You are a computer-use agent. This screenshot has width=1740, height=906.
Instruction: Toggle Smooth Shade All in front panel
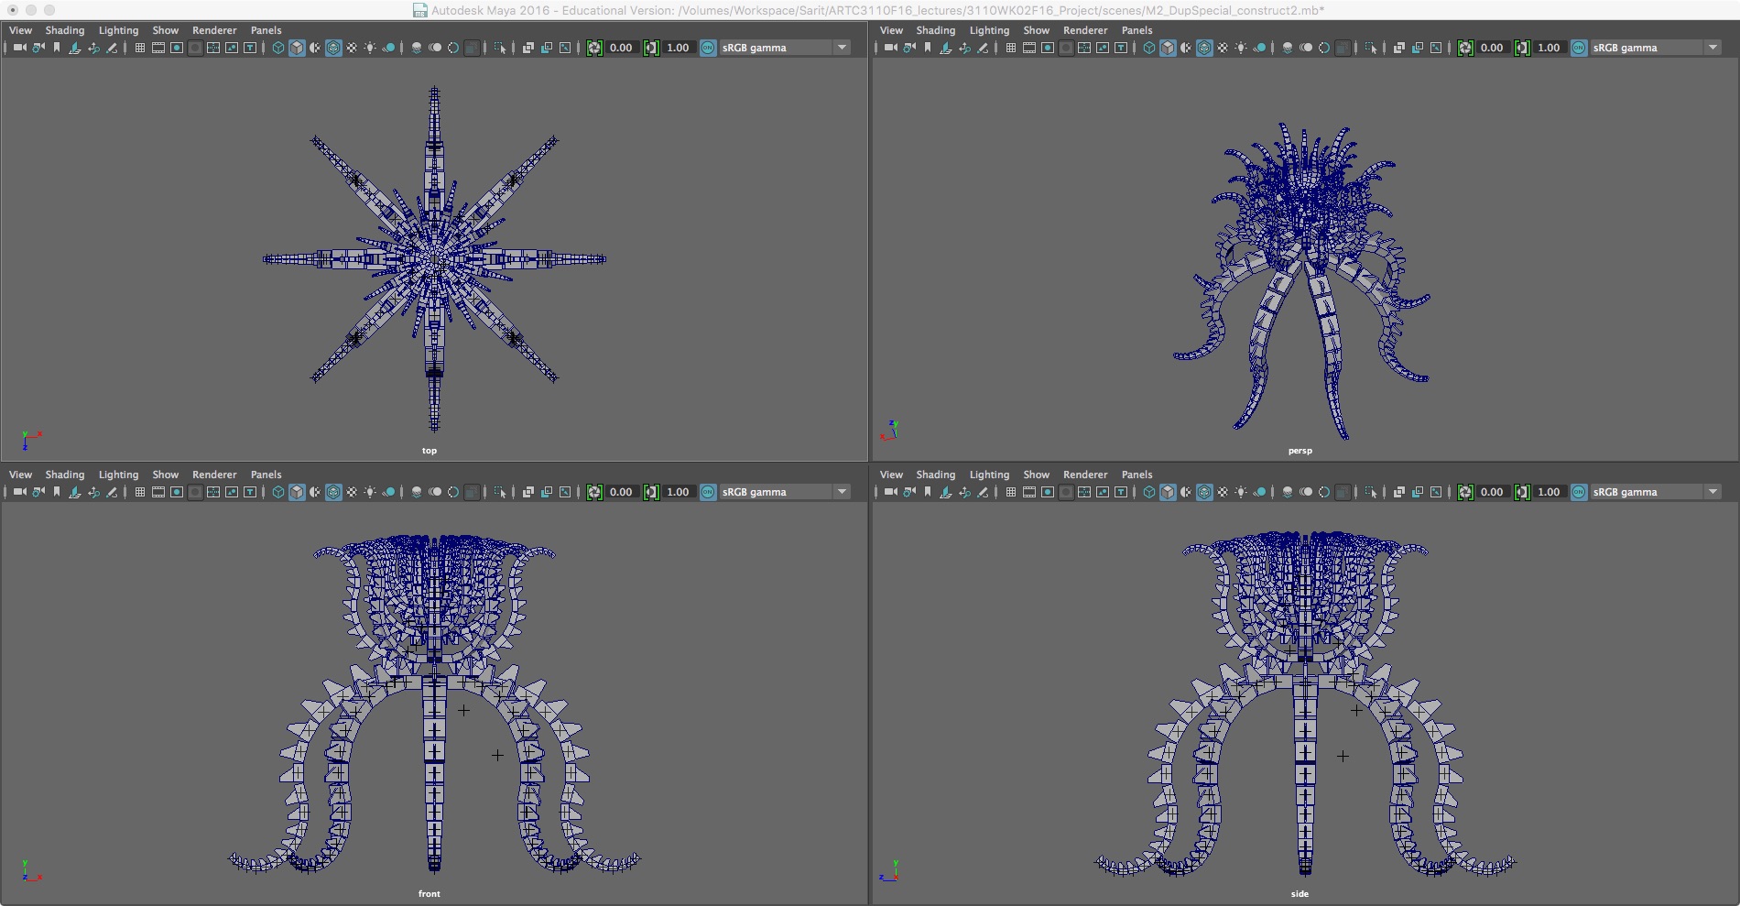point(297,492)
